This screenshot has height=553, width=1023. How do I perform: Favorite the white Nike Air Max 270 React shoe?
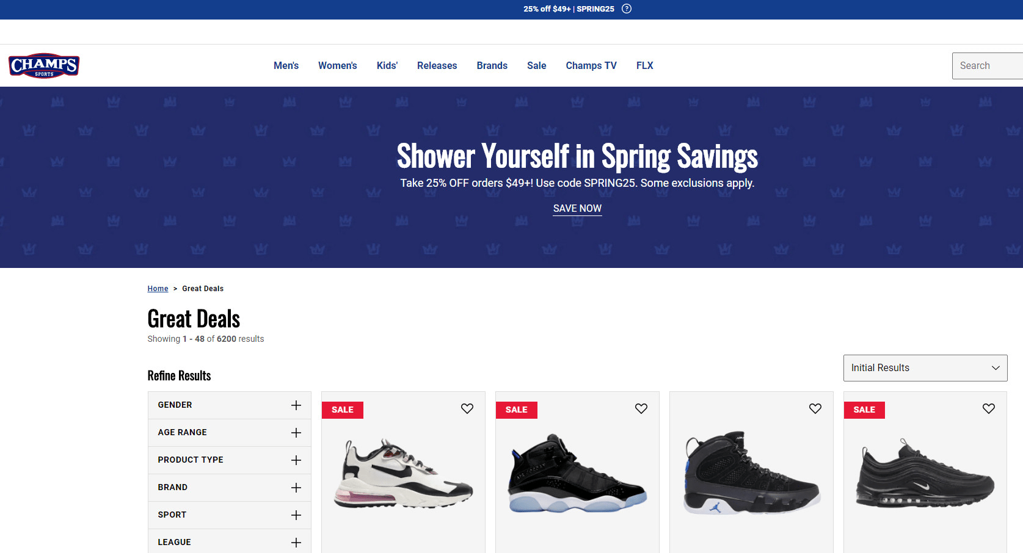pyautogui.click(x=467, y=408)
